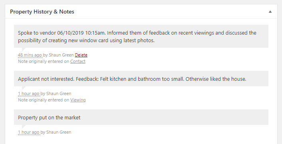Select the 'Applicant not interested' note bubble
This screenshot has height=144, width=282.
(x=141, y=79)
